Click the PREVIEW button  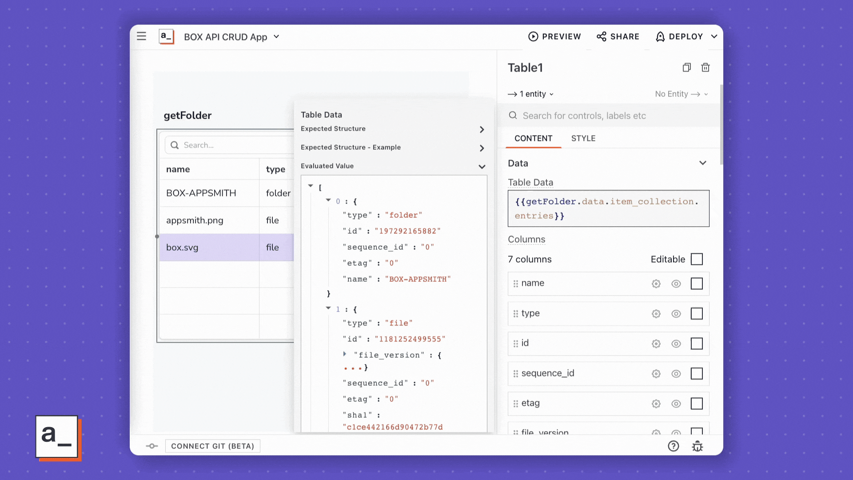[x=554, y=36]
